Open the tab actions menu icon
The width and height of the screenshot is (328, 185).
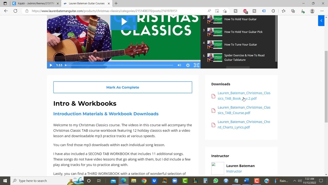[x=5, y=3]
